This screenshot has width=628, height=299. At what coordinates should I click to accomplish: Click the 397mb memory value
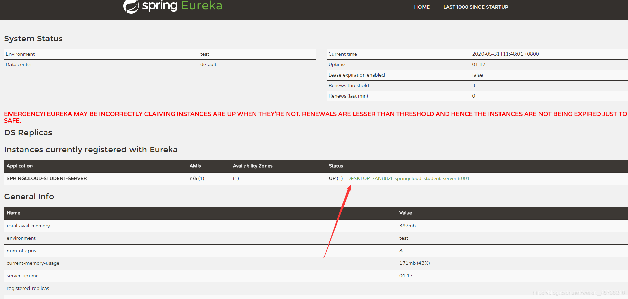coord(407,226)
